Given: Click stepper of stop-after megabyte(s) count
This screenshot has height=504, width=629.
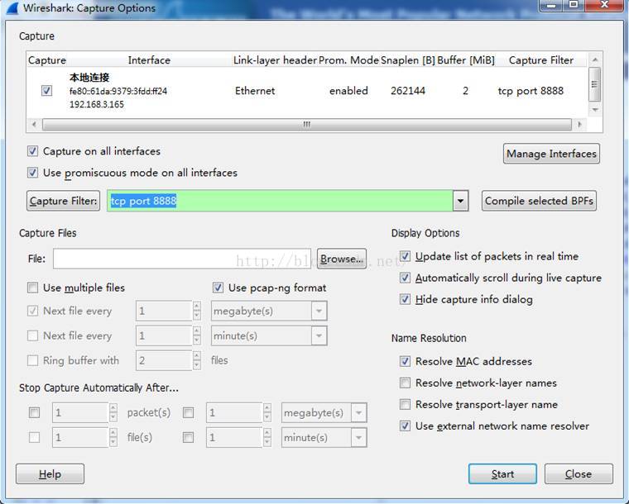Looking at the screenshot, I should coord(267,413).
